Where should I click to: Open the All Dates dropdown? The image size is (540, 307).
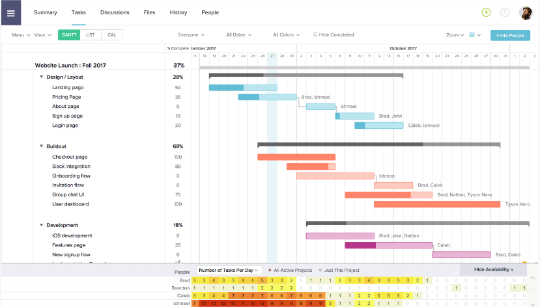pos(240,35)
